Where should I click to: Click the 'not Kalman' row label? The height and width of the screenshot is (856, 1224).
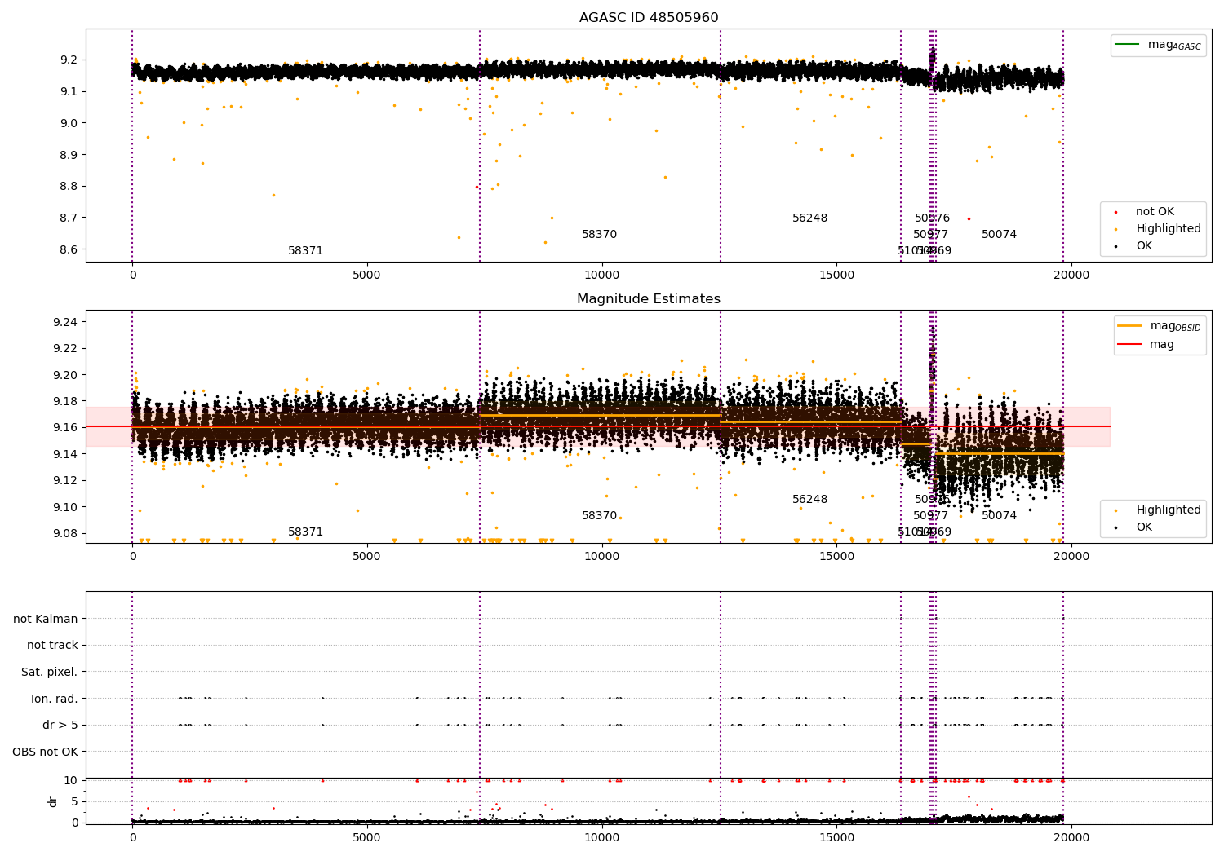46,619
